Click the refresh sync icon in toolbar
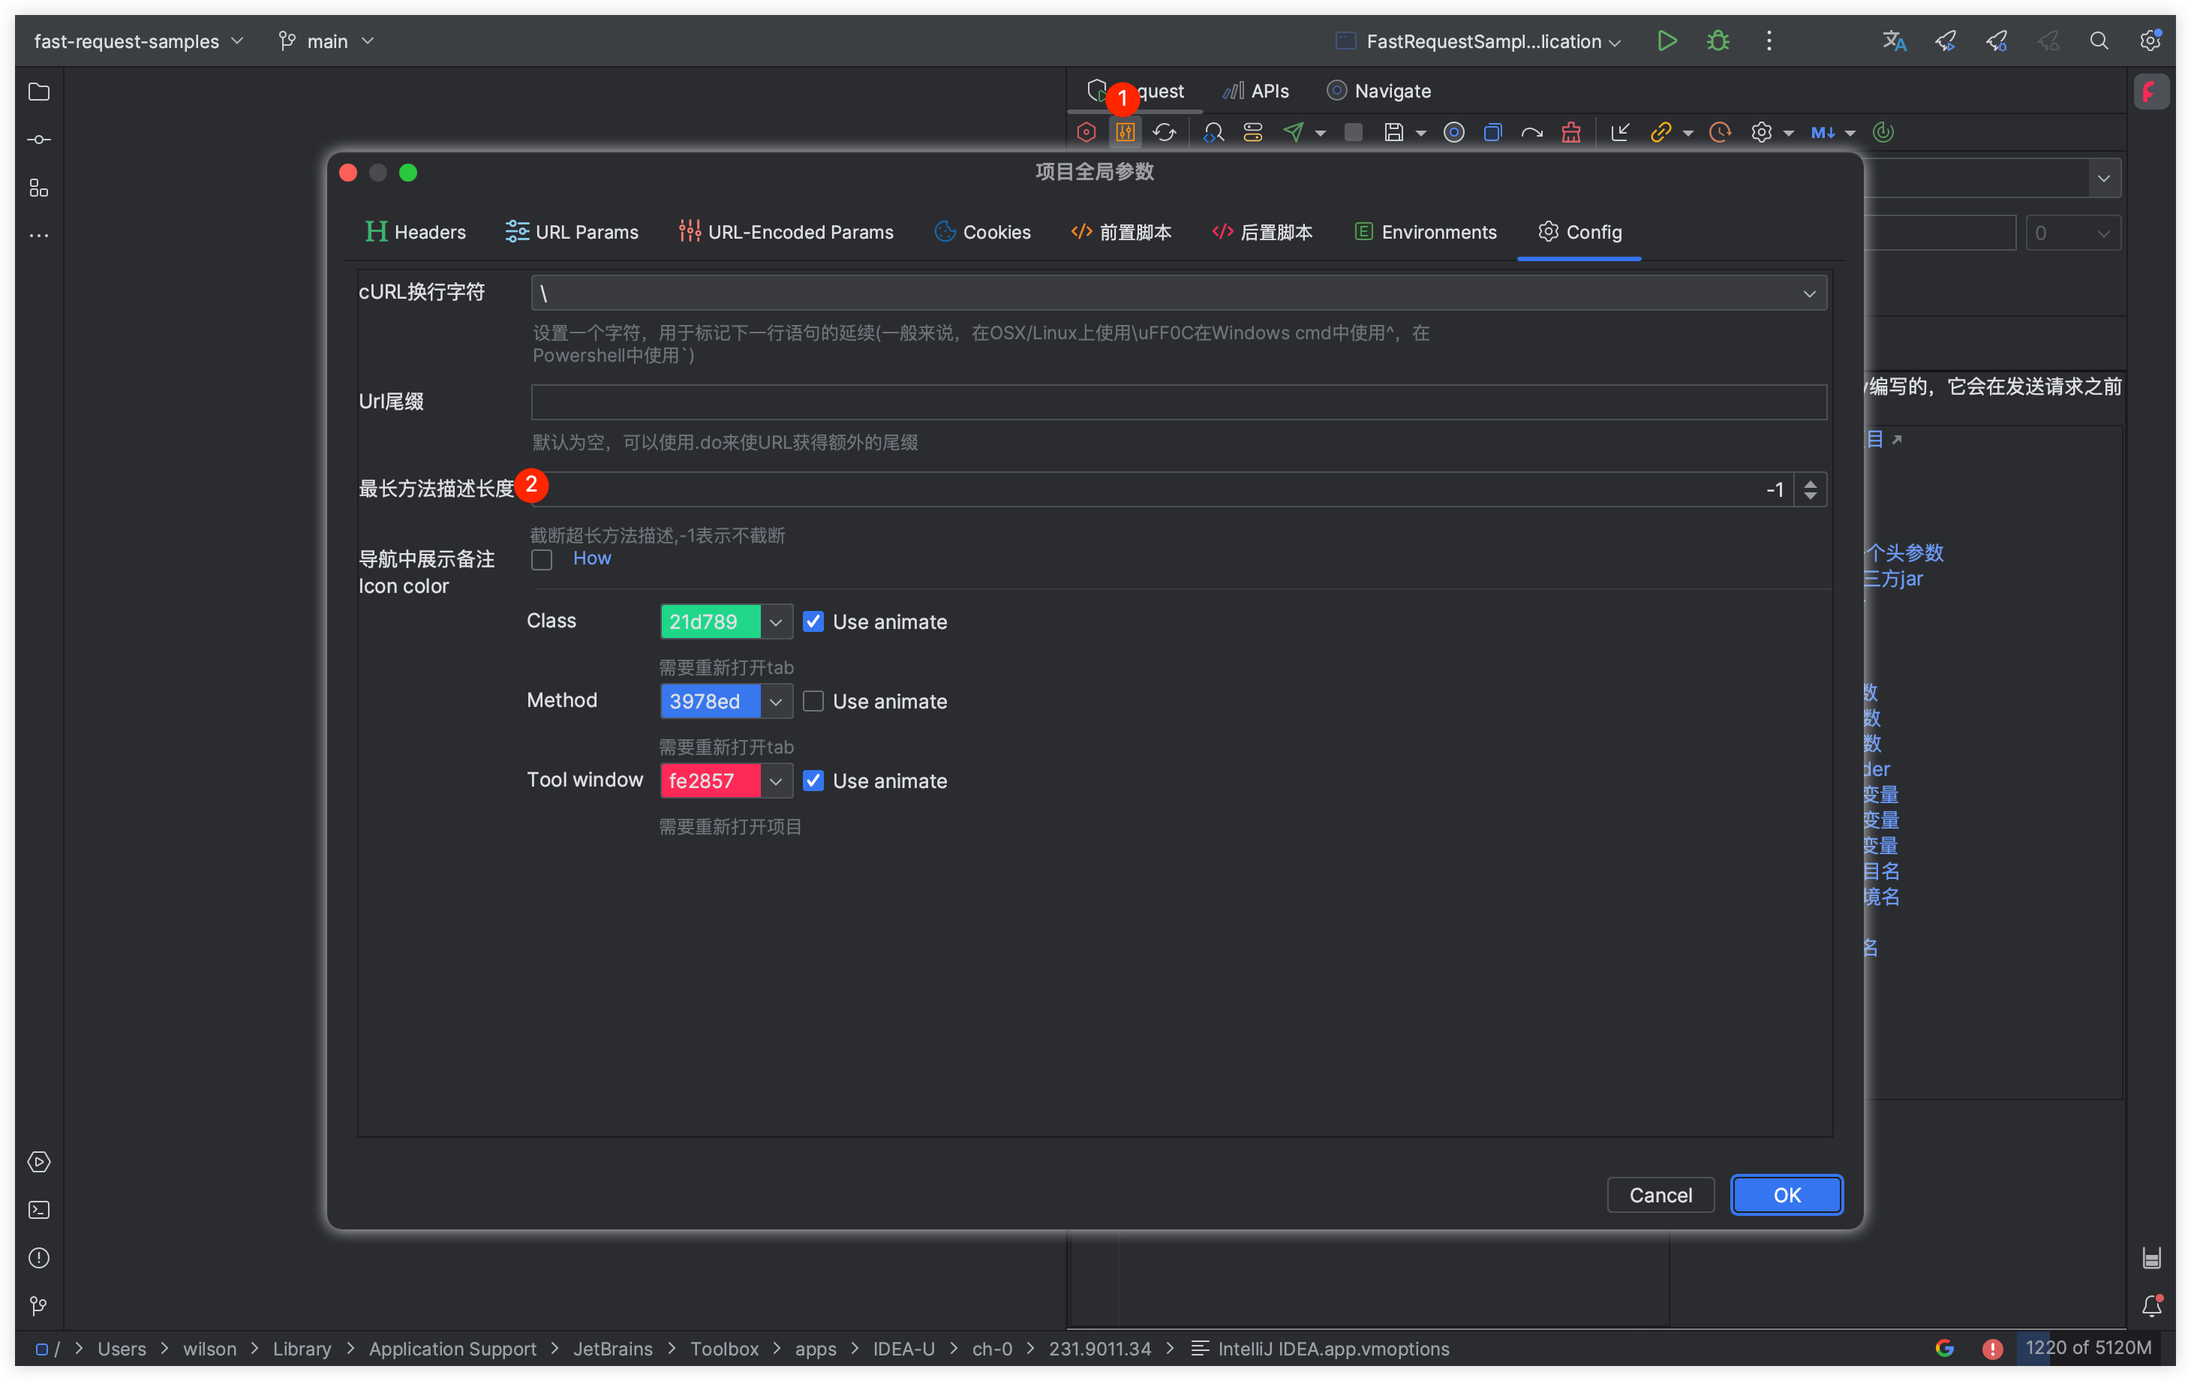The height and width of the screenshot is (1381, 2191). [x=1165, y=133]
